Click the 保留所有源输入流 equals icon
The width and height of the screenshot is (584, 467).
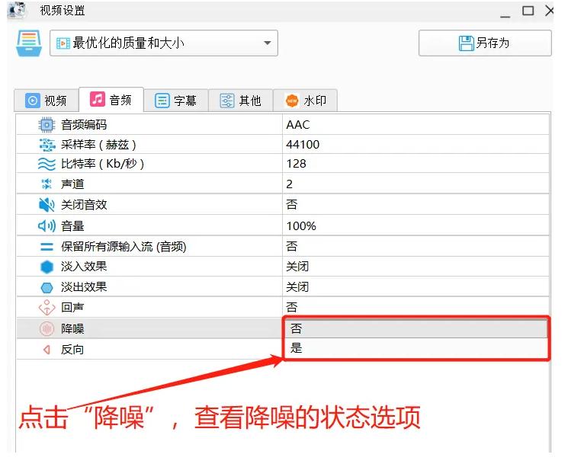pyautogui.click(x=47, y=247)
